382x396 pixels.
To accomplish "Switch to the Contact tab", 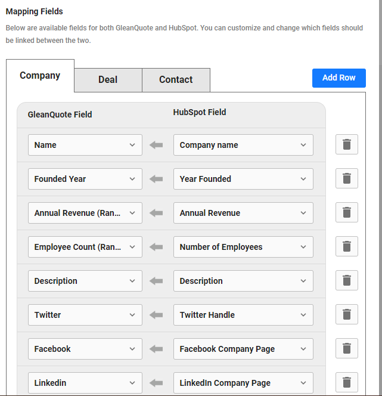I will (x=176, y=80).
